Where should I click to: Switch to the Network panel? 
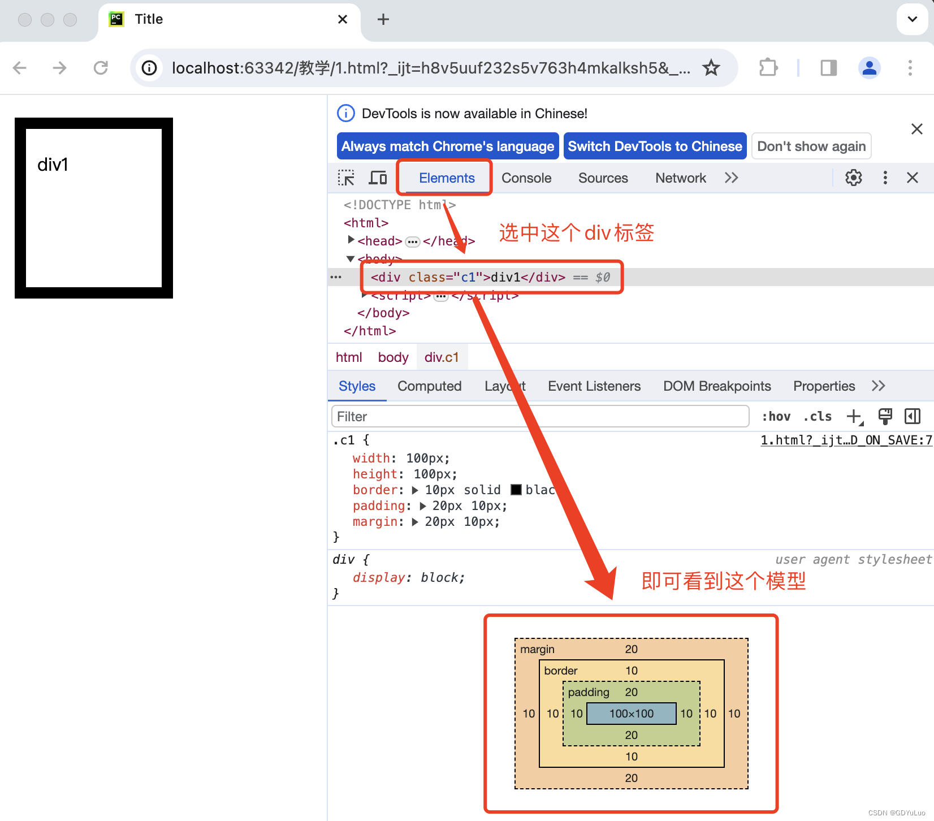tap(681, 178)
